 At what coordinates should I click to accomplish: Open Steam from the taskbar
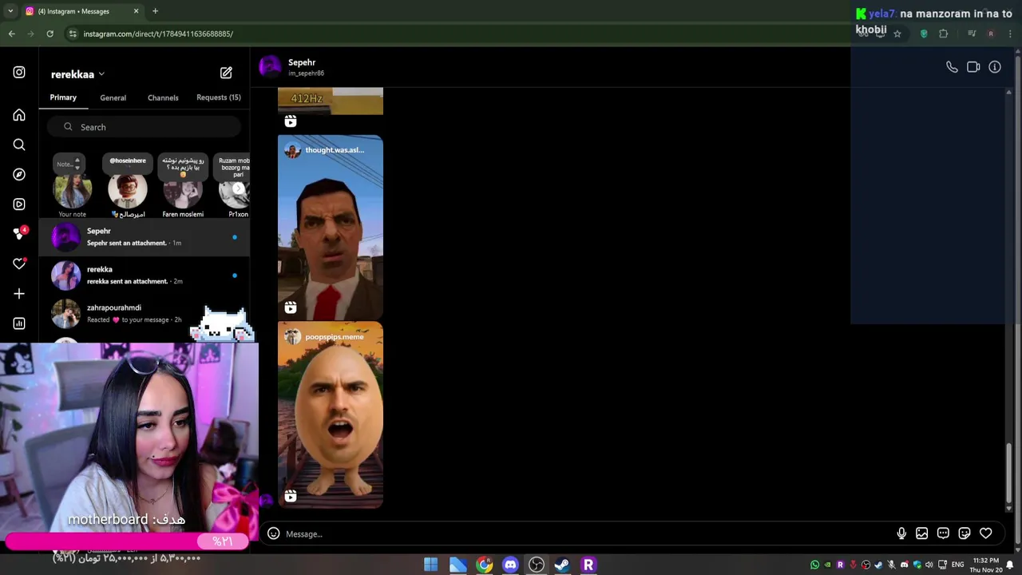[562, 565]
